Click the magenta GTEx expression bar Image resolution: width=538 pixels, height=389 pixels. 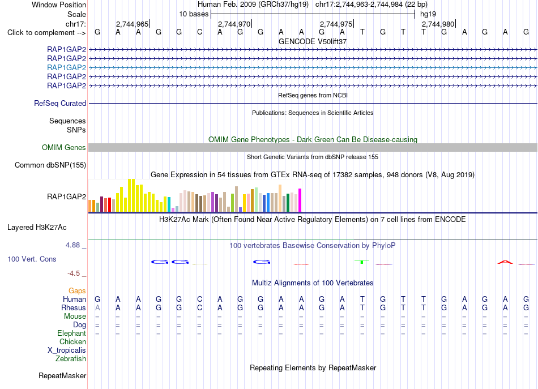point(300,200)
